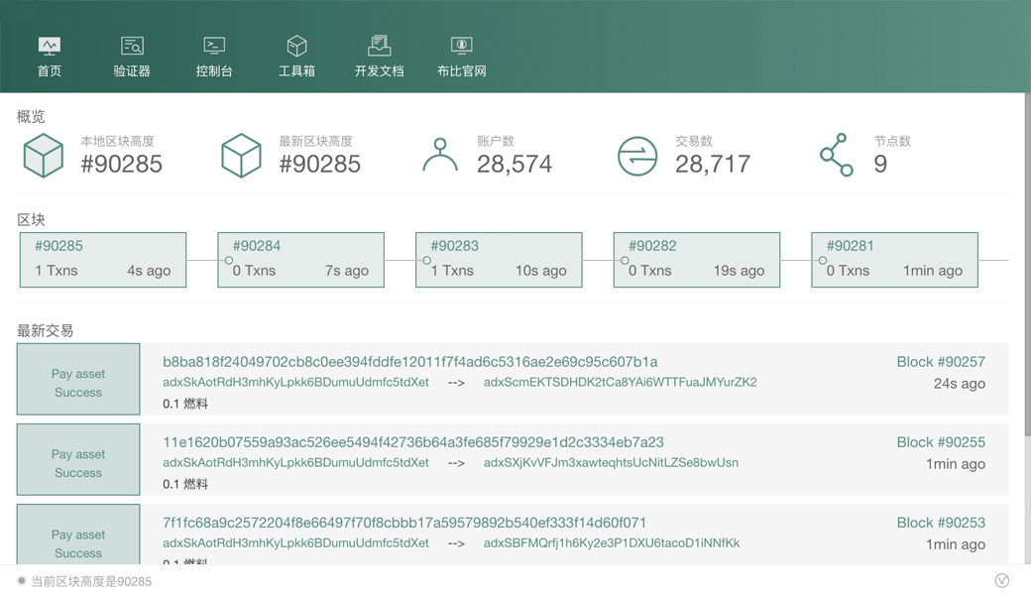The width and height of the screenshot is (1031, 595).
Task: Open block #90281 card
Action: click(x=894, y=260)
